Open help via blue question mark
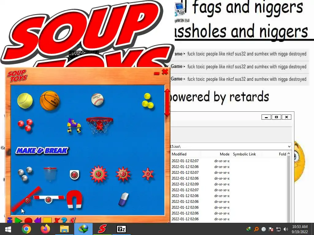The image size is (314, 235). pyautogui.click(x=64, y=220)
